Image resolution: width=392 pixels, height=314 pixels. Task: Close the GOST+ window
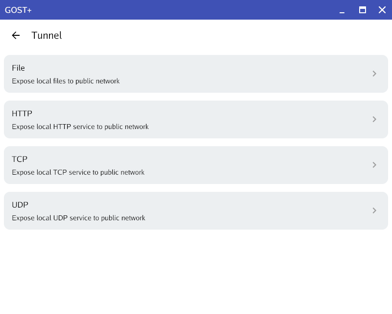click(382, 10)
